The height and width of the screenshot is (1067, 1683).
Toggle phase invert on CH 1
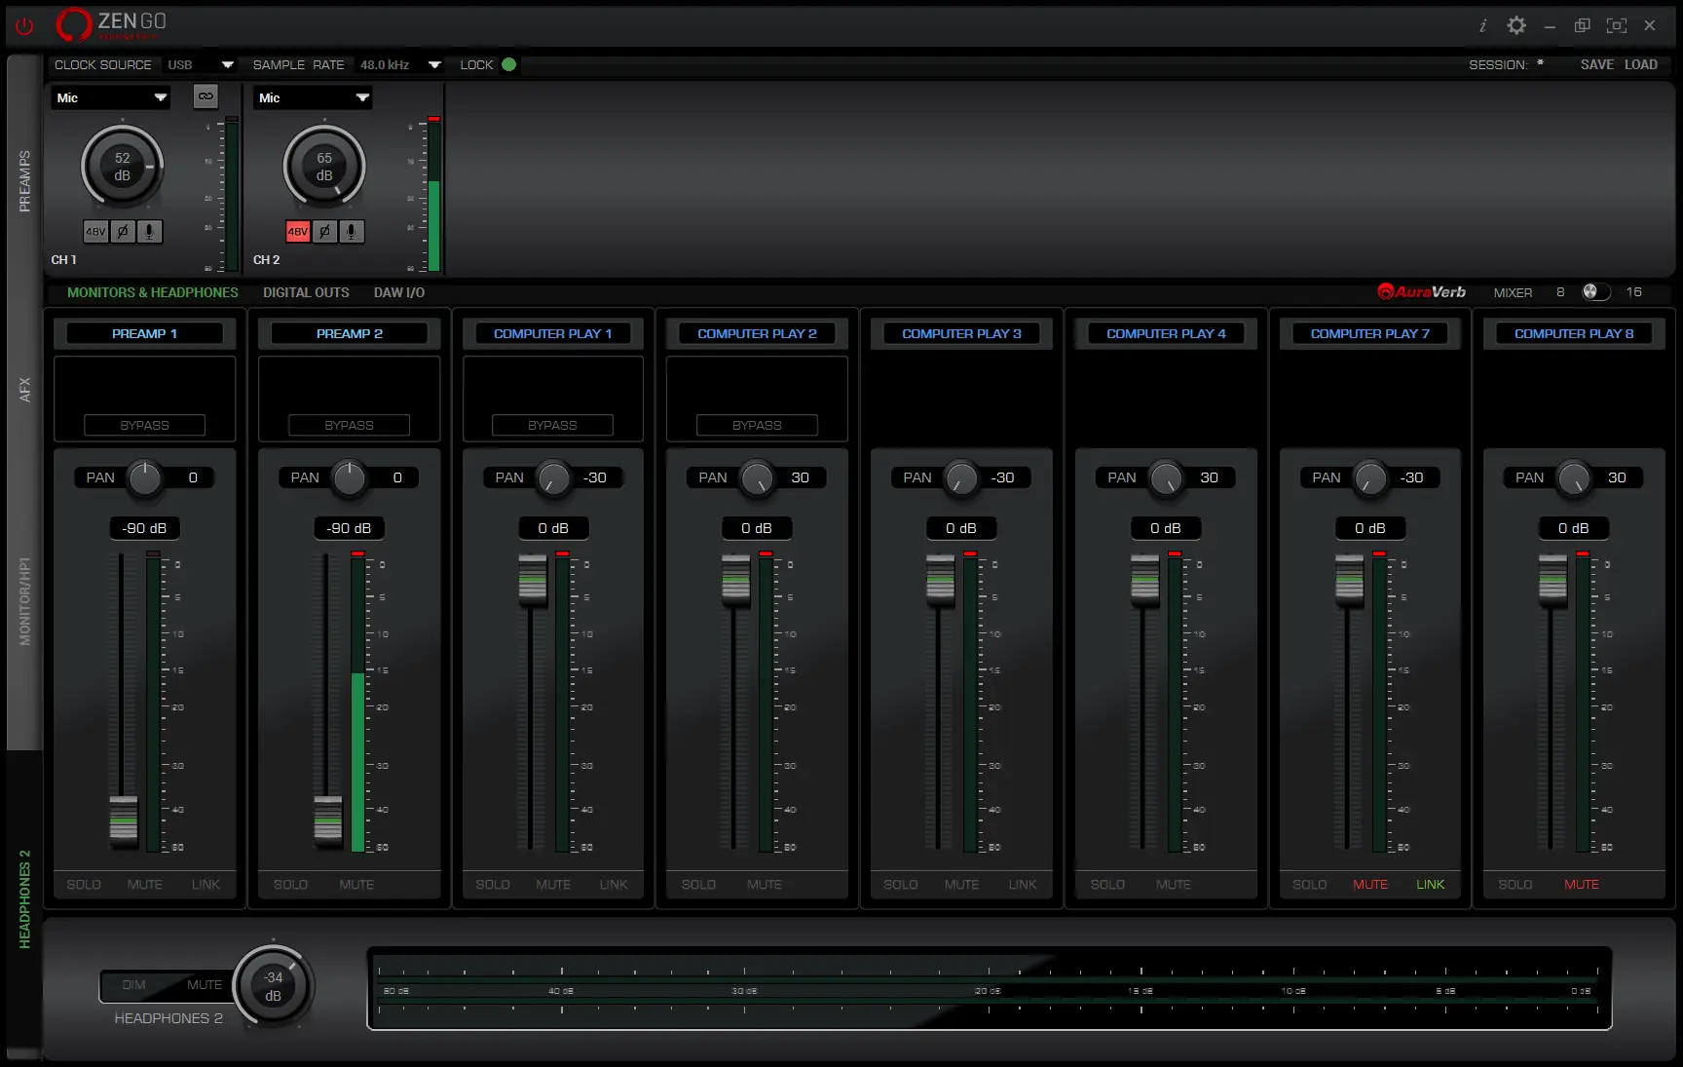123,232
